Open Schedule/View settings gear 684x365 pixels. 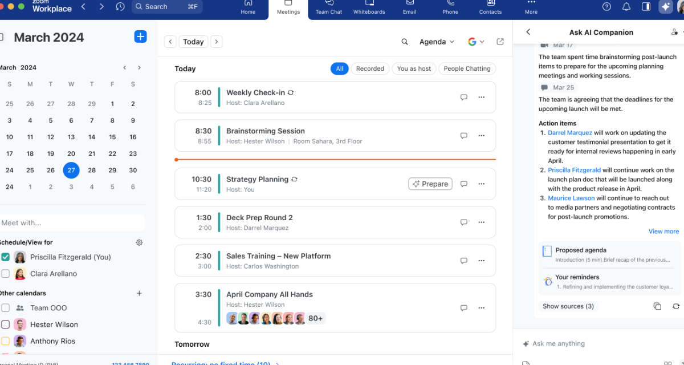click(x=139, y=242)
